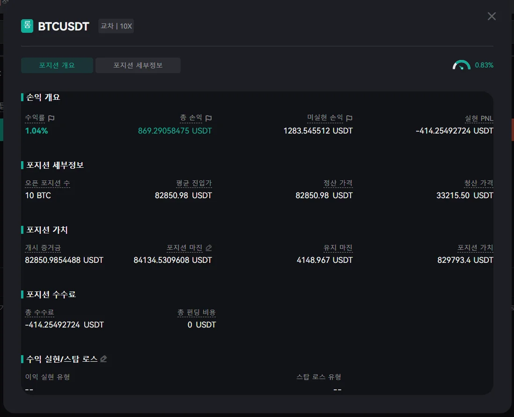Click the 유지 마진 label
The width and height of the screenshot is (514, 417).
click(338, 247)
